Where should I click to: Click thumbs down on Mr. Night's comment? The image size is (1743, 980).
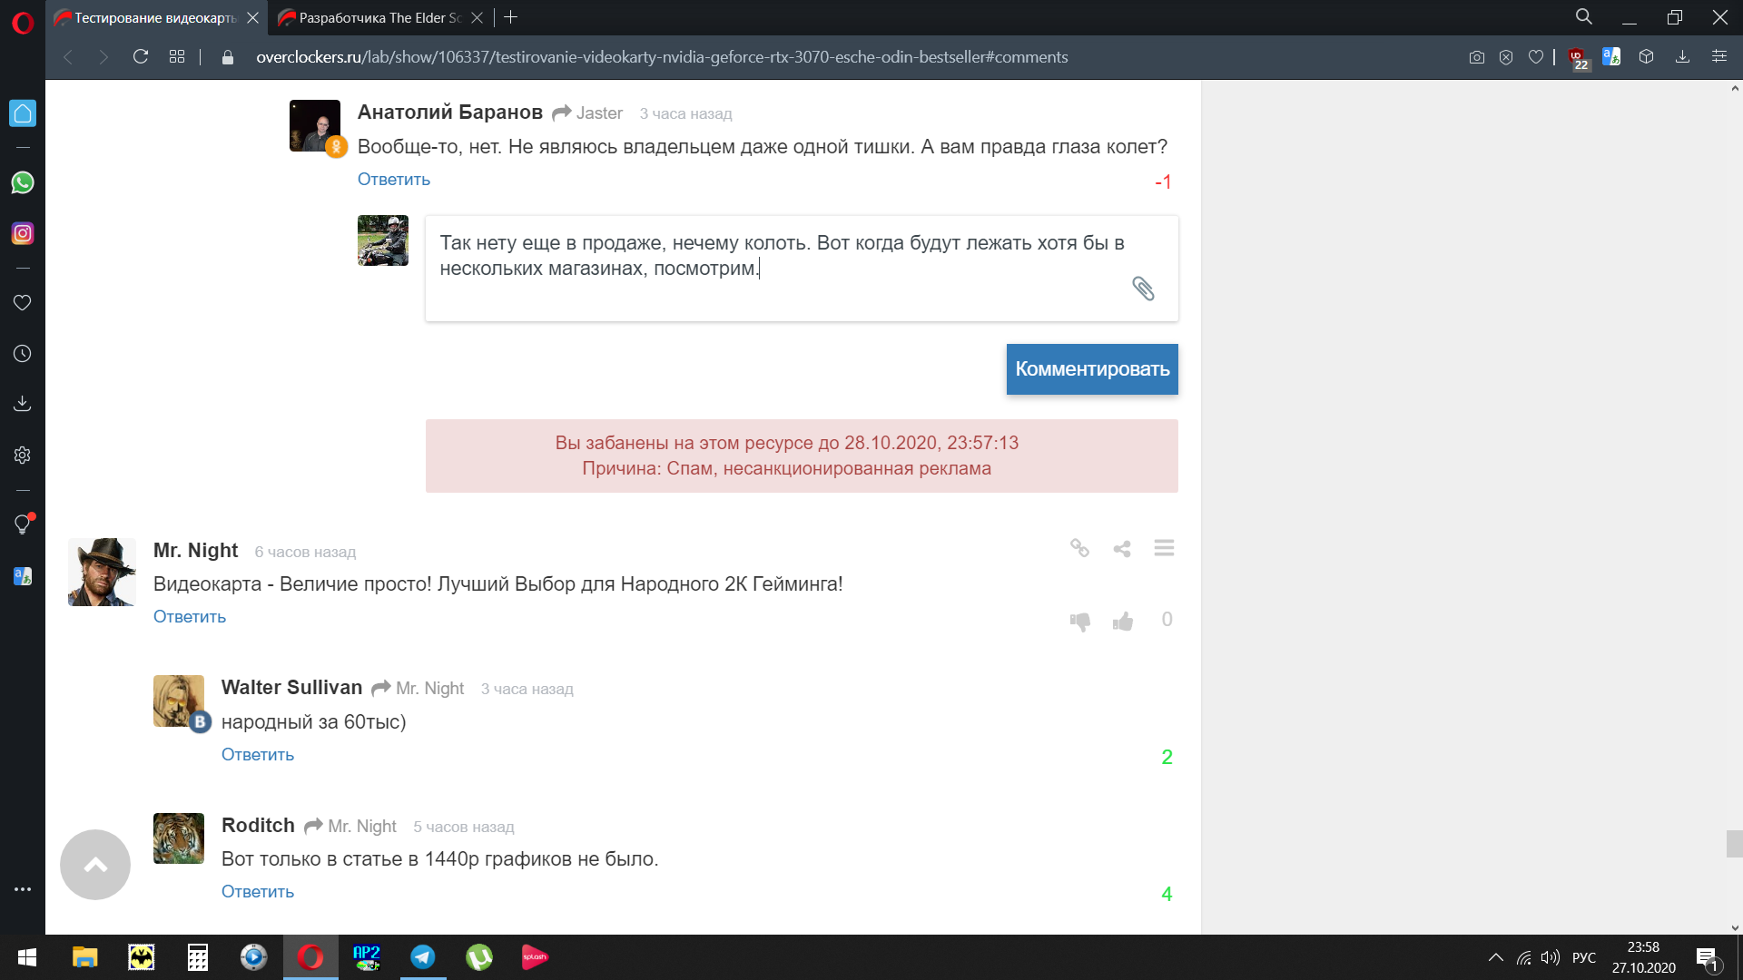1079,621
